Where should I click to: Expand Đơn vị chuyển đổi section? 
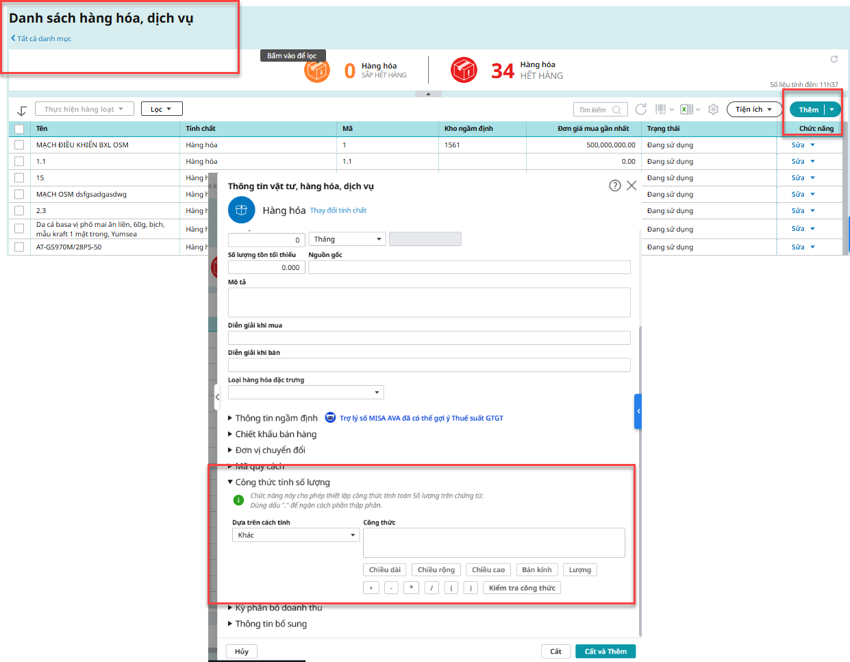pyautogui.click(x=266, y=450)
